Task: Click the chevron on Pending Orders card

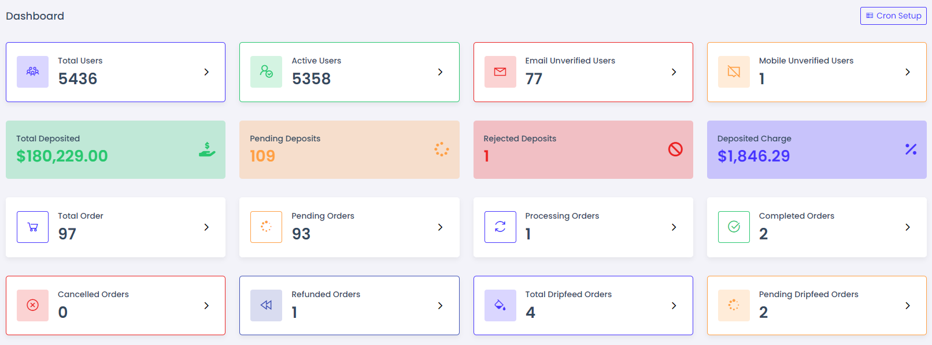Action: pos(440,227)
